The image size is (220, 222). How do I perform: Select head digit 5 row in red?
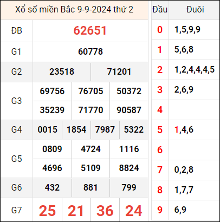pos(160,130)
